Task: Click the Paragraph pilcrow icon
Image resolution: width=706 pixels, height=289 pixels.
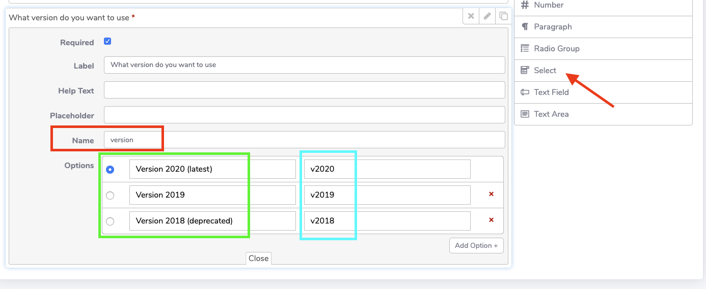Action: click(525, 27)
